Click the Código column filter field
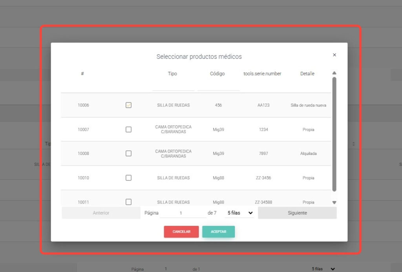402x272 pixels. click(x=218, y=86)
